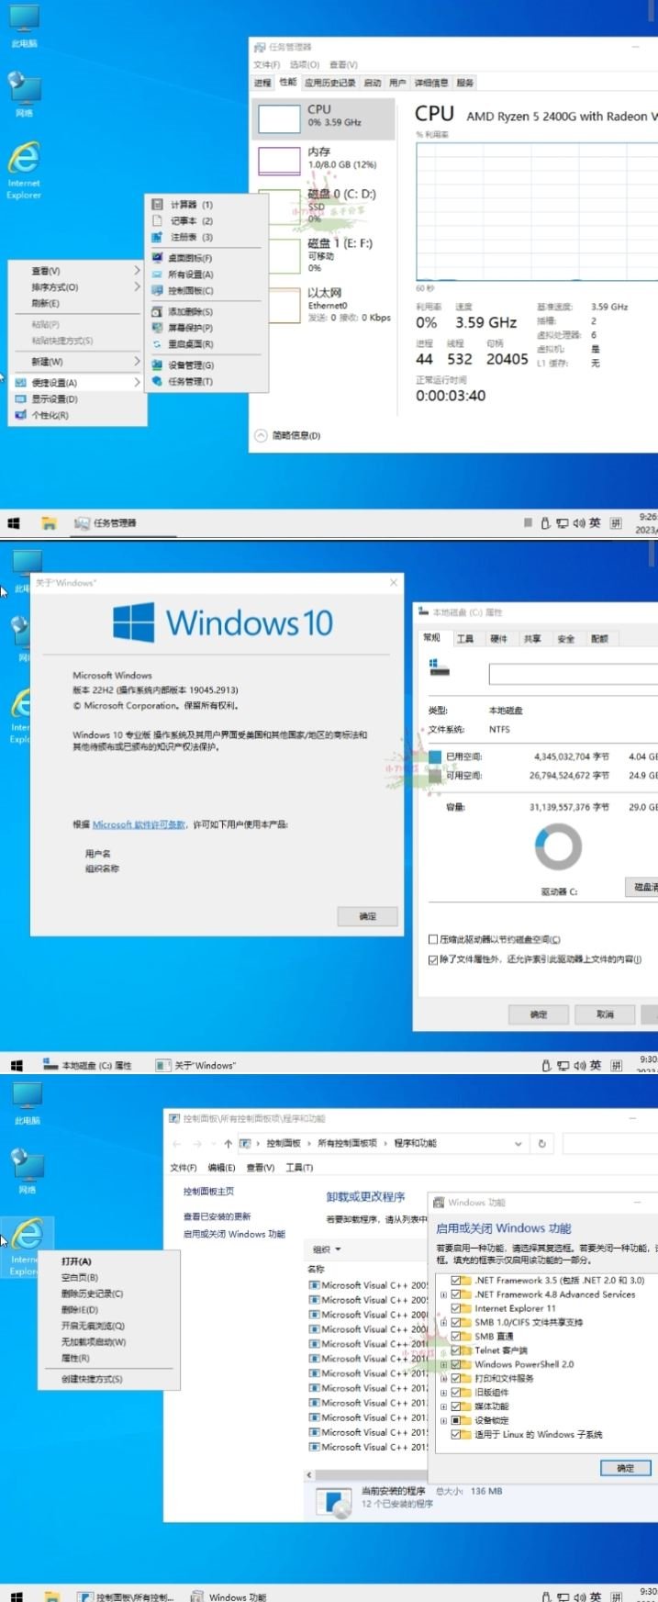658x1602 pixels.
Task: Toggle 压缩此驱动器以节约磁盘空间 checkbox
Action: point(433,939)
